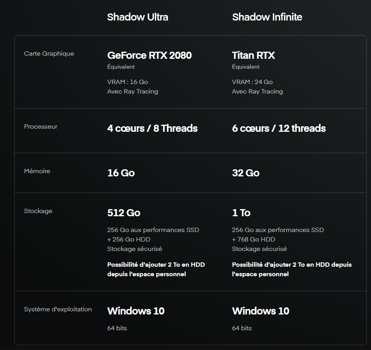Click the "Shadow Ultra" column heading
Viewport: 371px width, 350px height.
138,17
